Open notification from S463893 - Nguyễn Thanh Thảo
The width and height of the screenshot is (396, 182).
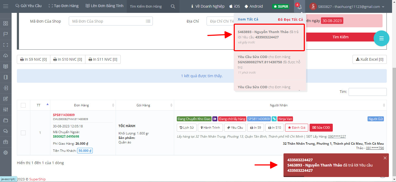pyautogui.click(x=269, y=37)
